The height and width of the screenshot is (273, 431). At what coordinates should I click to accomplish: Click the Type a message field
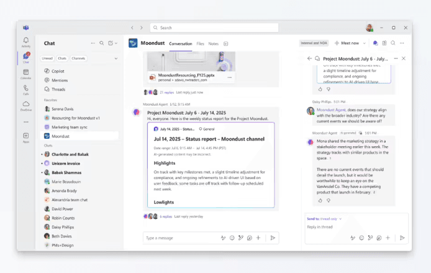click(181, 238)
